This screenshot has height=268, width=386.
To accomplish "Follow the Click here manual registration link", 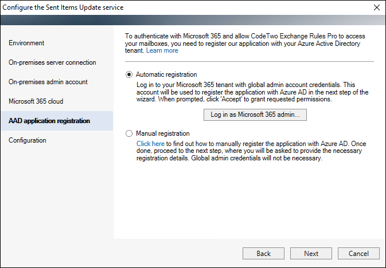I will tap(150, 144).
